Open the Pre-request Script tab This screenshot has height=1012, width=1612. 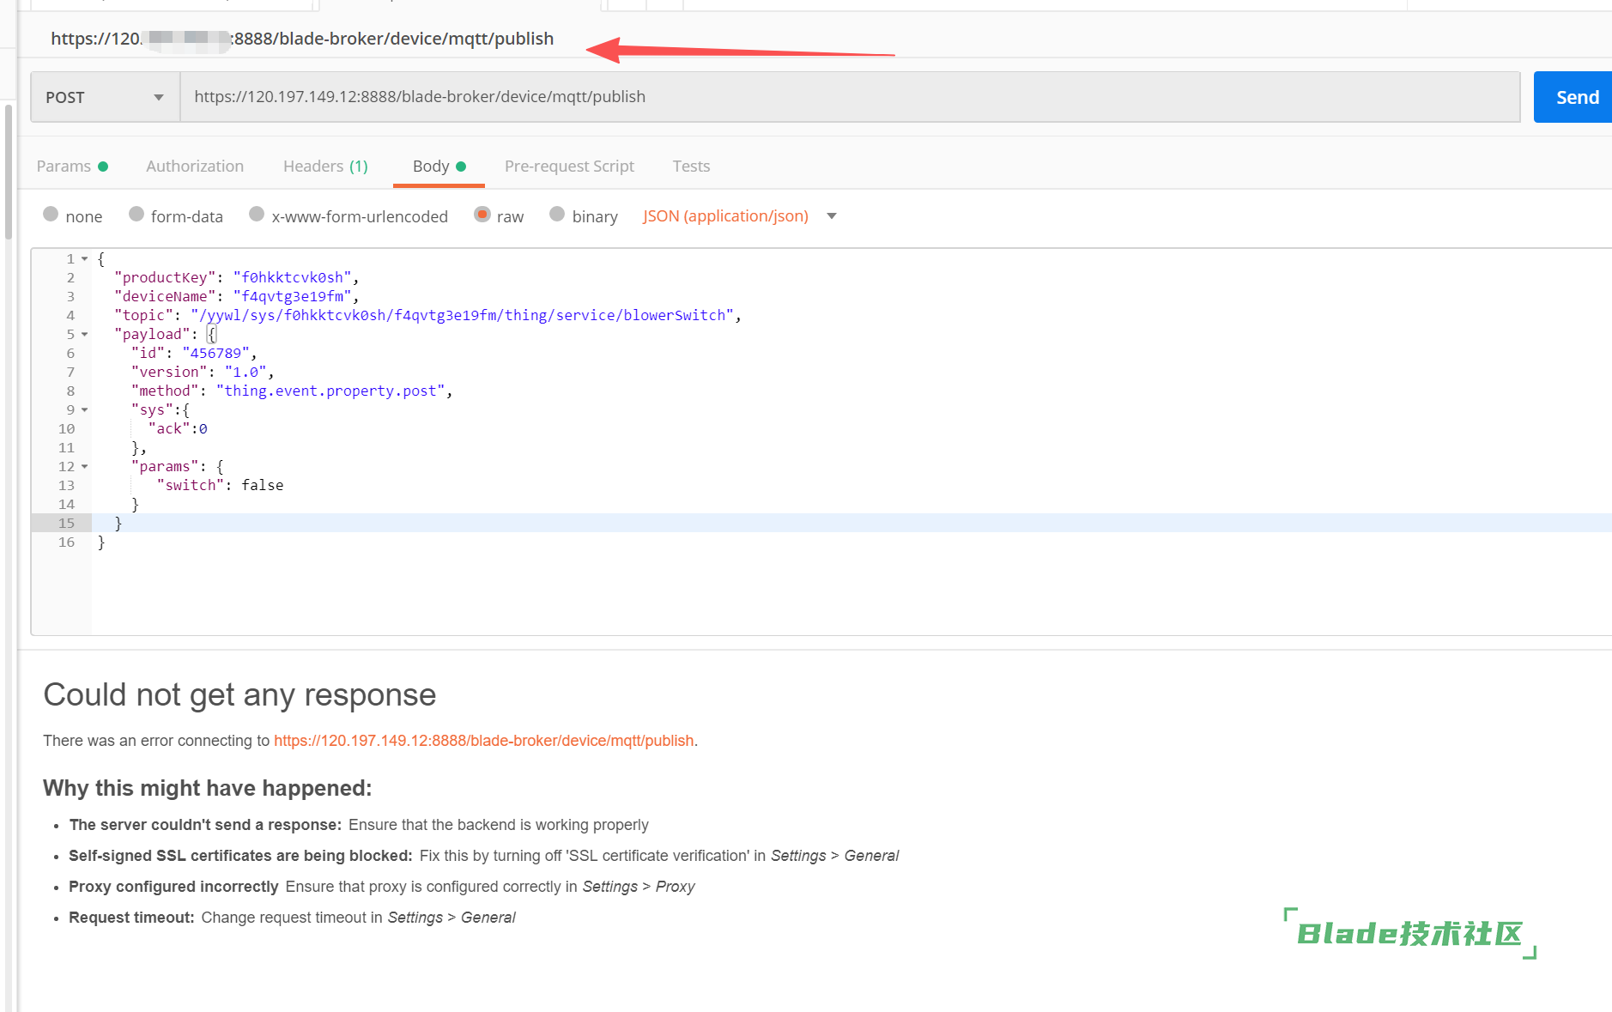point(569,167)
